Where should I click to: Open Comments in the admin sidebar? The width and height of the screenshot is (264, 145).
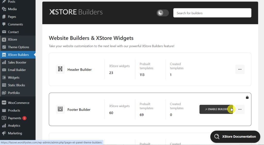18,24
